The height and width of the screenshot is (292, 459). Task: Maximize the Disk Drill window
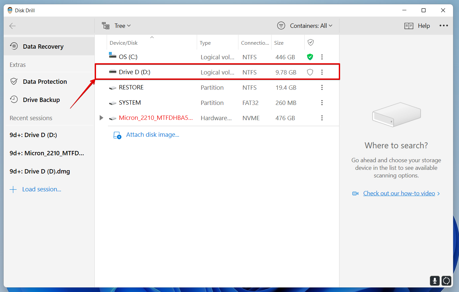pyautogui.click(x=424, y=10)
